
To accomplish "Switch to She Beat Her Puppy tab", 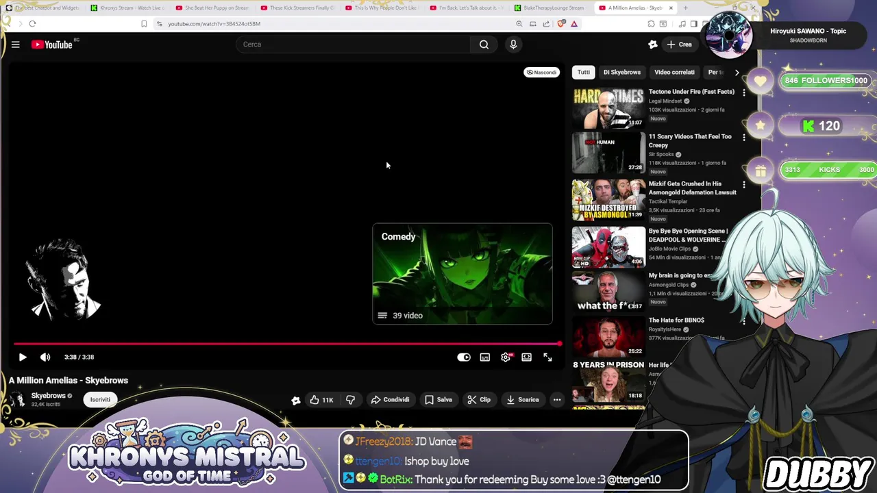I will 212,8.
